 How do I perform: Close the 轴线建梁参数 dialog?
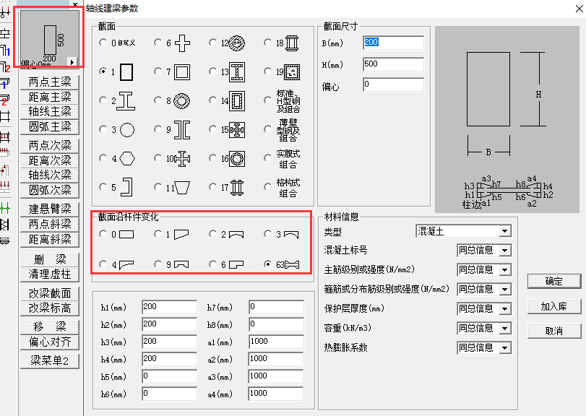tap(579, 8)
